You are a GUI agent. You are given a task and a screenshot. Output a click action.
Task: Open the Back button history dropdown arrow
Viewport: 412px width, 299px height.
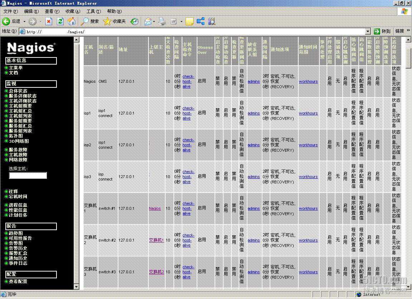tap(24, 22)
